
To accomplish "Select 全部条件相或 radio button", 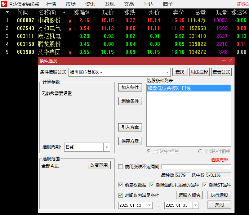I will coord(200,151).
